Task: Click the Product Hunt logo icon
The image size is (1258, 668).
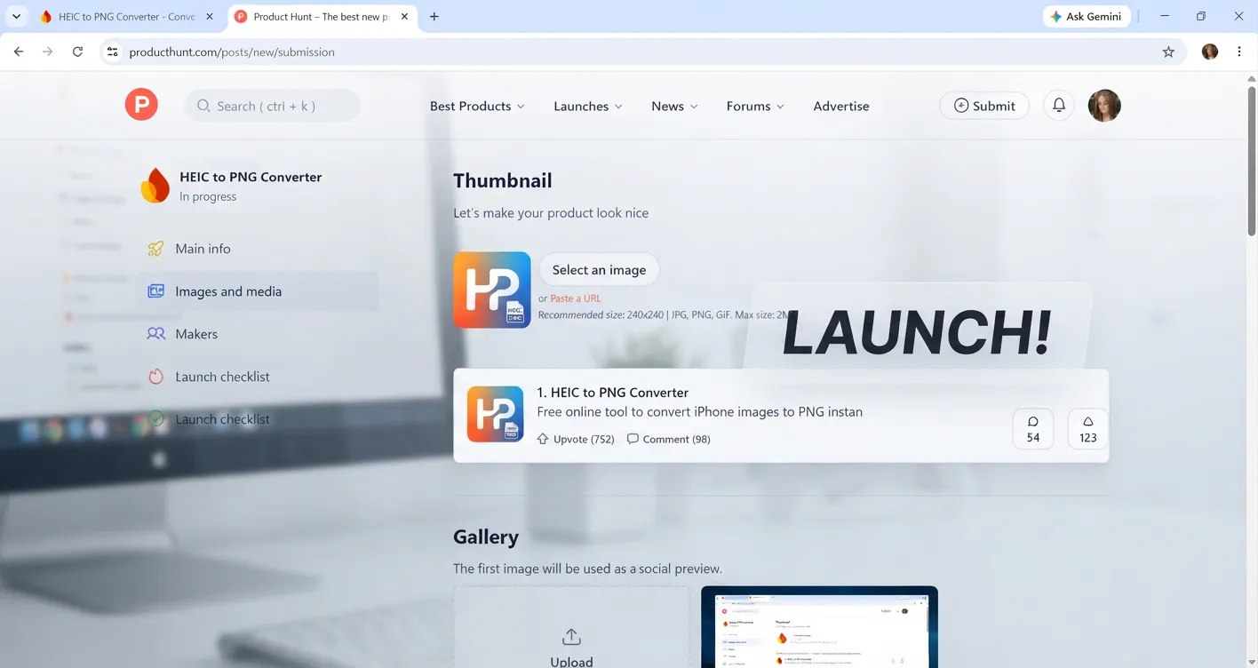Action: coord(141,105)
